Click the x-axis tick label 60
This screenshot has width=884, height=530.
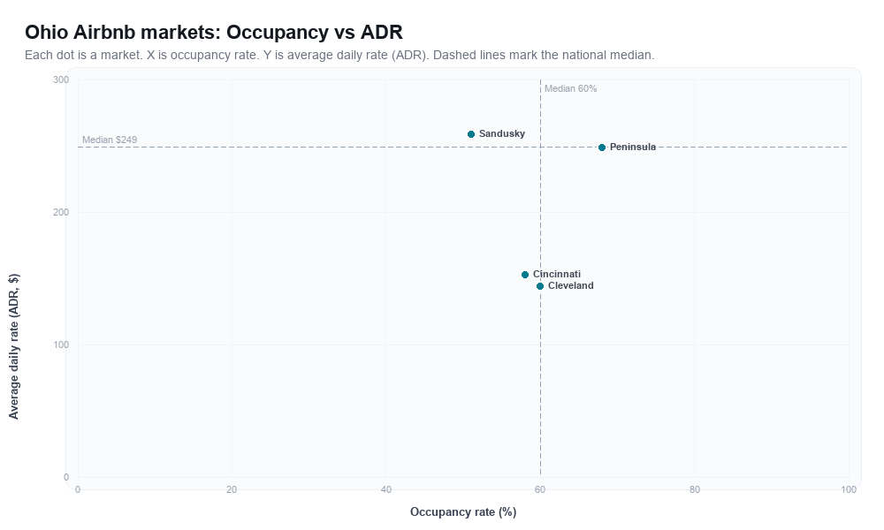(540, 490)
